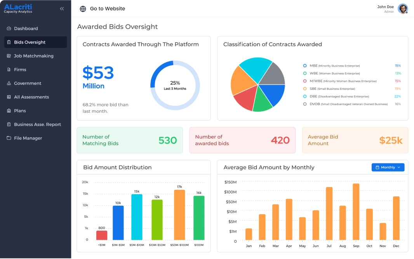Toggle the WBE legend circle marker
This screenshot has height=259, width=414.
point(305,73)
